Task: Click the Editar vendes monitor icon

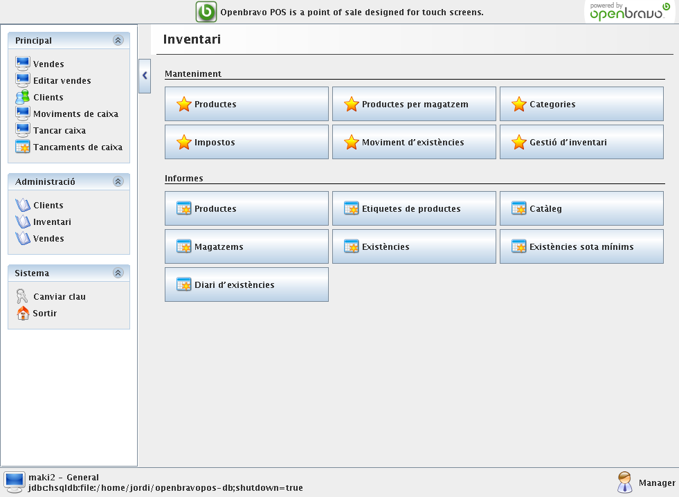Action: (23, 80)
